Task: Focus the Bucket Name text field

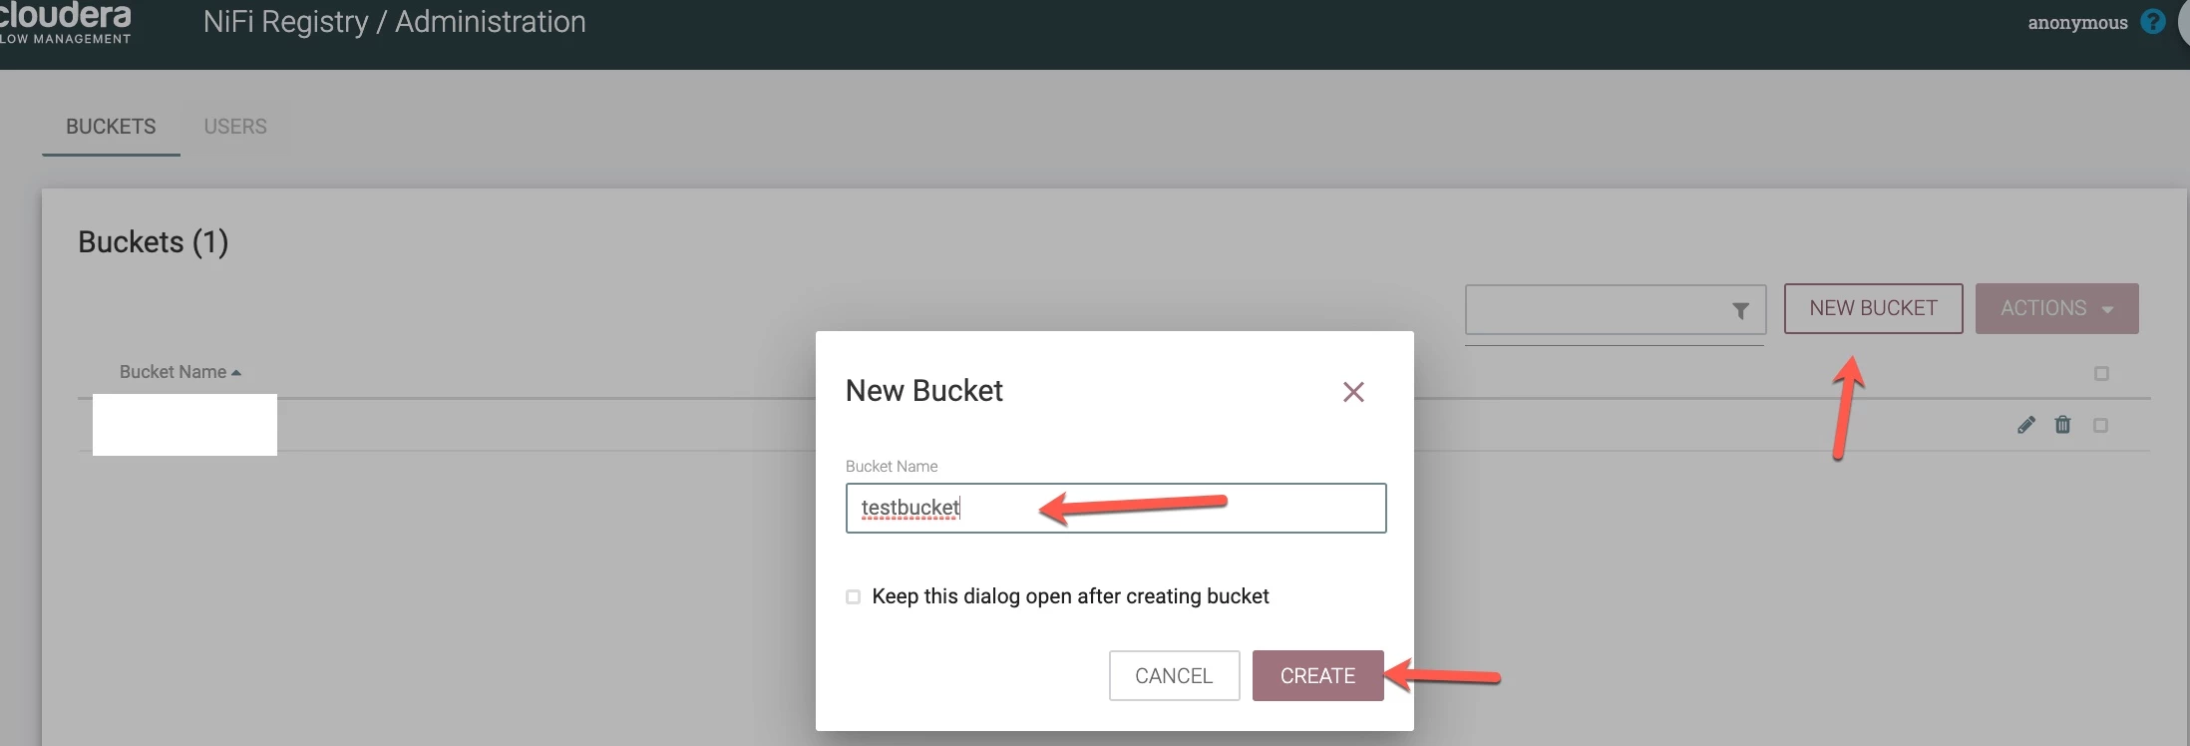Action: click(1116, 508)
